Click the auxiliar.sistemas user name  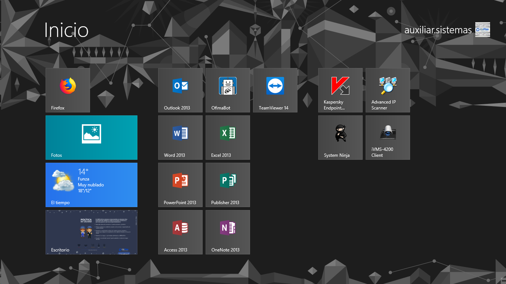(x=438, y=30)
